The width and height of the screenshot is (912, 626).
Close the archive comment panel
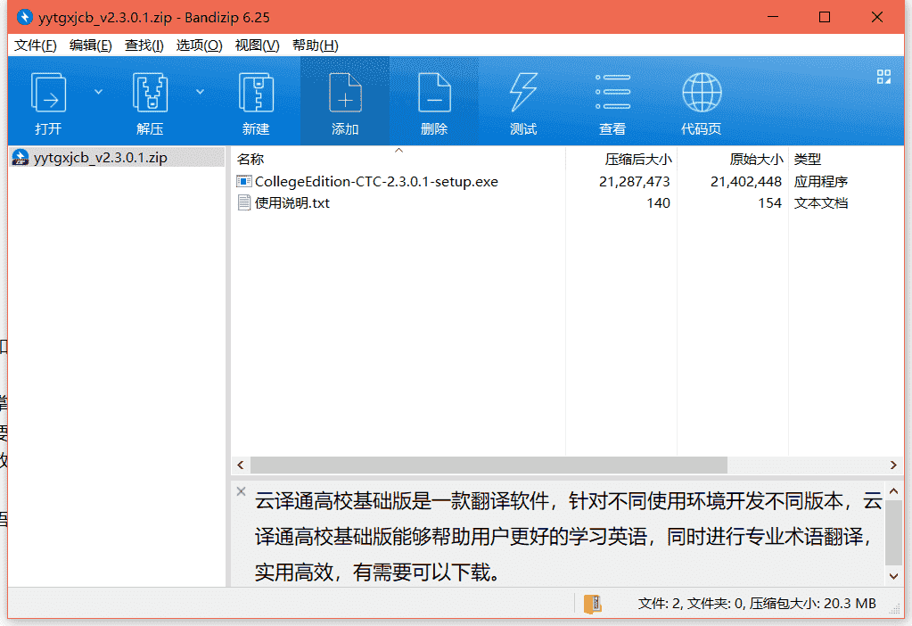click(x=242, y=491)
